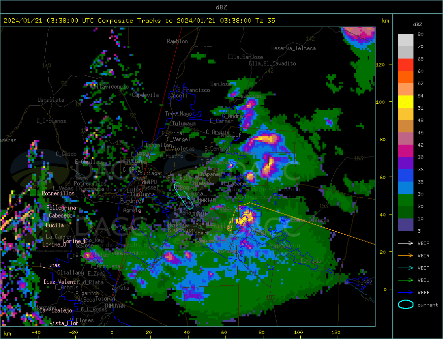The image size is (443, 339).
Task: Click the 'Carrizalejo' map label
Action: 56,310
